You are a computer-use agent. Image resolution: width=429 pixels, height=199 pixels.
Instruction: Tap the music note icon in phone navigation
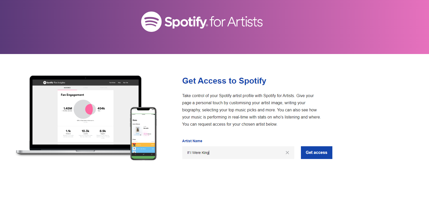[x=136, y=154]
